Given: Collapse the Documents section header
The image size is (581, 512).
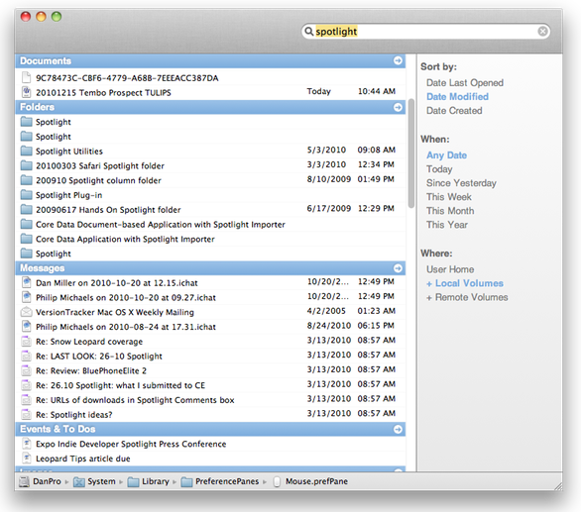Looking at the screenshot, I should coord(210,60).
